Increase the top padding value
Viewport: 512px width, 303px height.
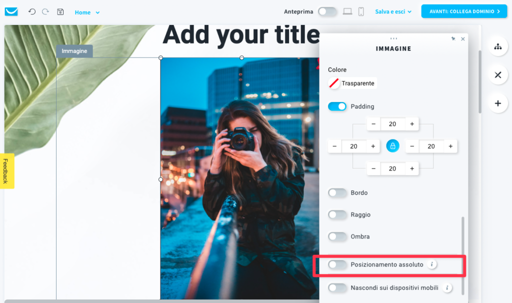coord(412,124)
